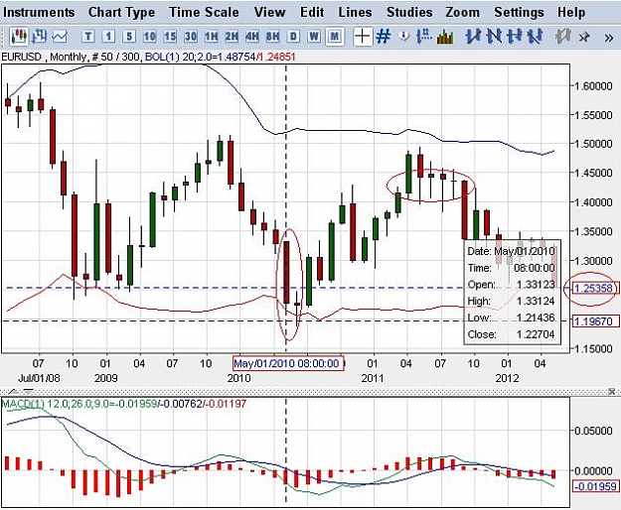
Task: Close the MACD pane with X icon
Action: coord(613,392)
